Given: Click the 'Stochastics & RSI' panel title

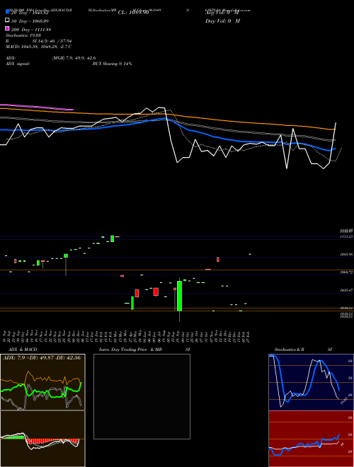Looking at the screenshot, I should click(x=303, y=350).
